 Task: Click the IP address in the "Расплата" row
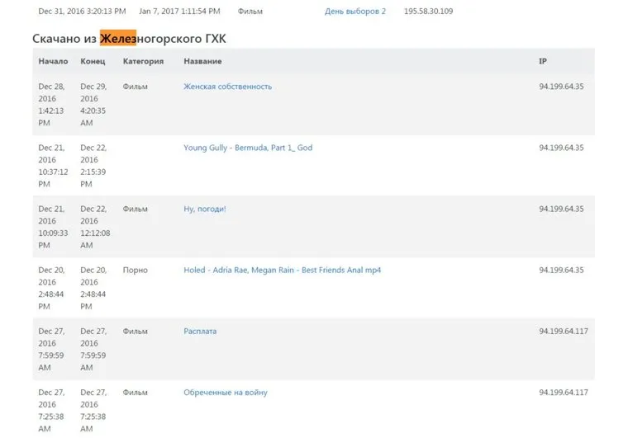point(564,331)
